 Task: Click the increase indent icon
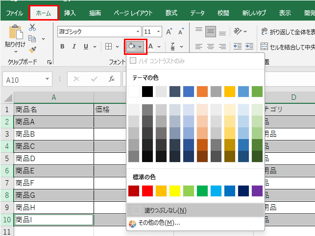pos(250,47)
